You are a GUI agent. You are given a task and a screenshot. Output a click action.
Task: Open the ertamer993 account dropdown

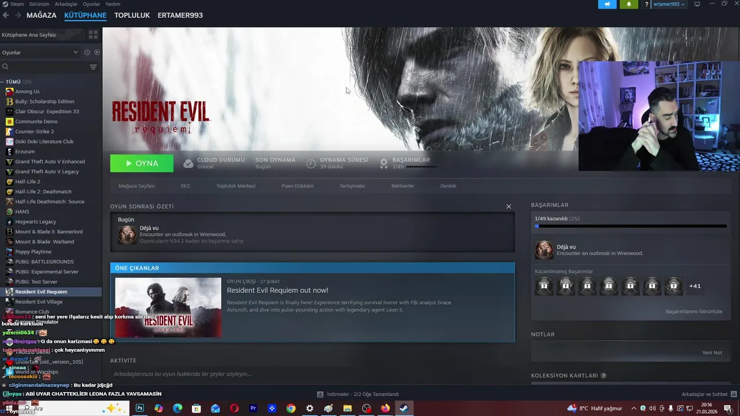pos(669,4)
